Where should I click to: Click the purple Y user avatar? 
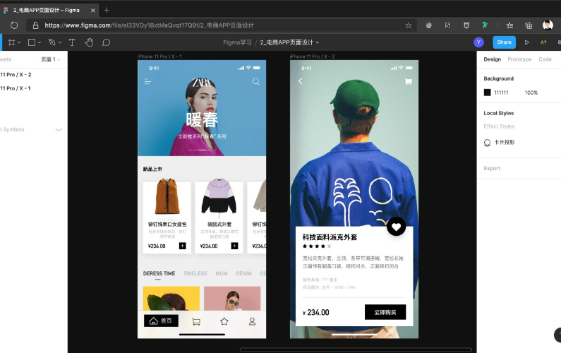pos(478,42)
